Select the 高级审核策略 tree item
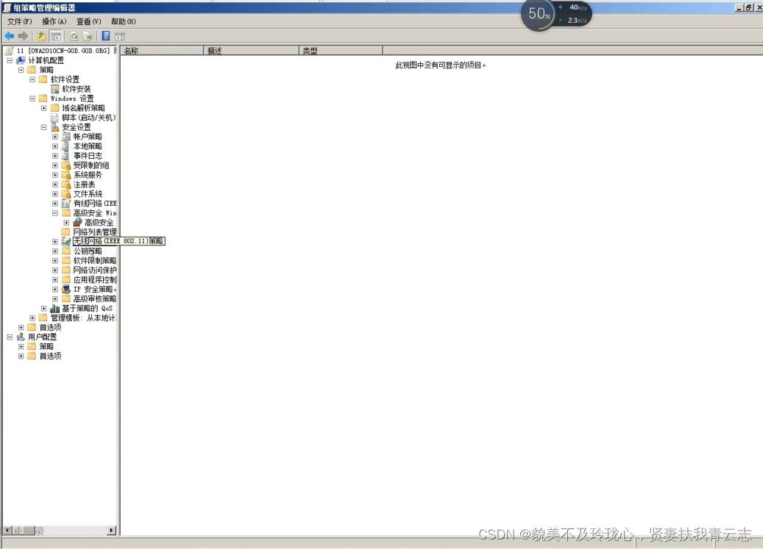The width and height of the screenshot is (763, 549). [95, 299]
